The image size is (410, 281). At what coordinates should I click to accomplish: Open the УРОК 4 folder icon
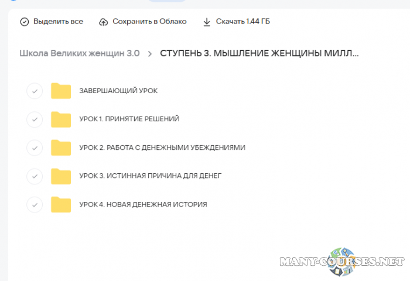click(x=61, y=204)
